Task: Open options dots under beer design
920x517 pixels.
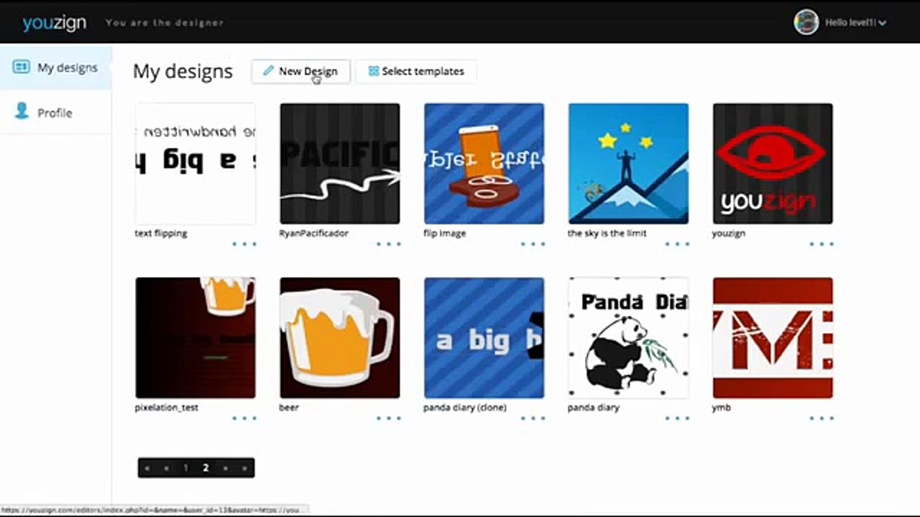Action: pos(388,418)
